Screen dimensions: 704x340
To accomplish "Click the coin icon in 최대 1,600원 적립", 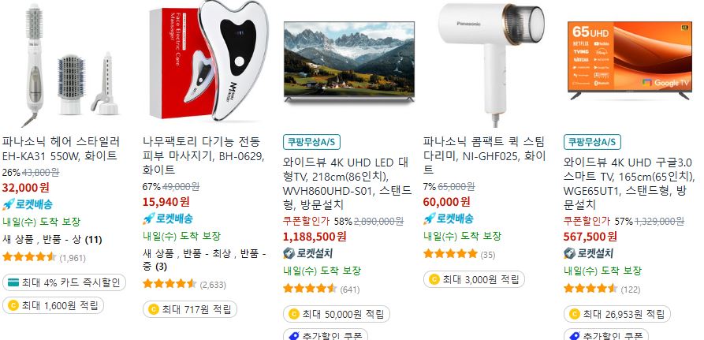I will (x=13, y=306).
